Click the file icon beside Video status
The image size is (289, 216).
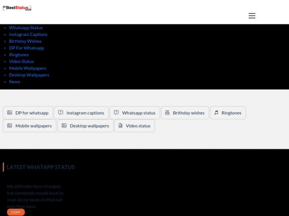pyautogui.click(x=120, y=125)
